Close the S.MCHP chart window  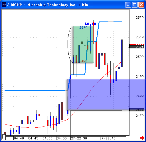(141, 5)
